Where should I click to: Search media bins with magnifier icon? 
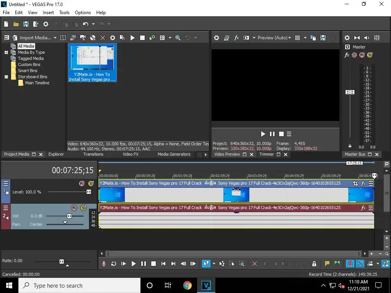point(178,38)
